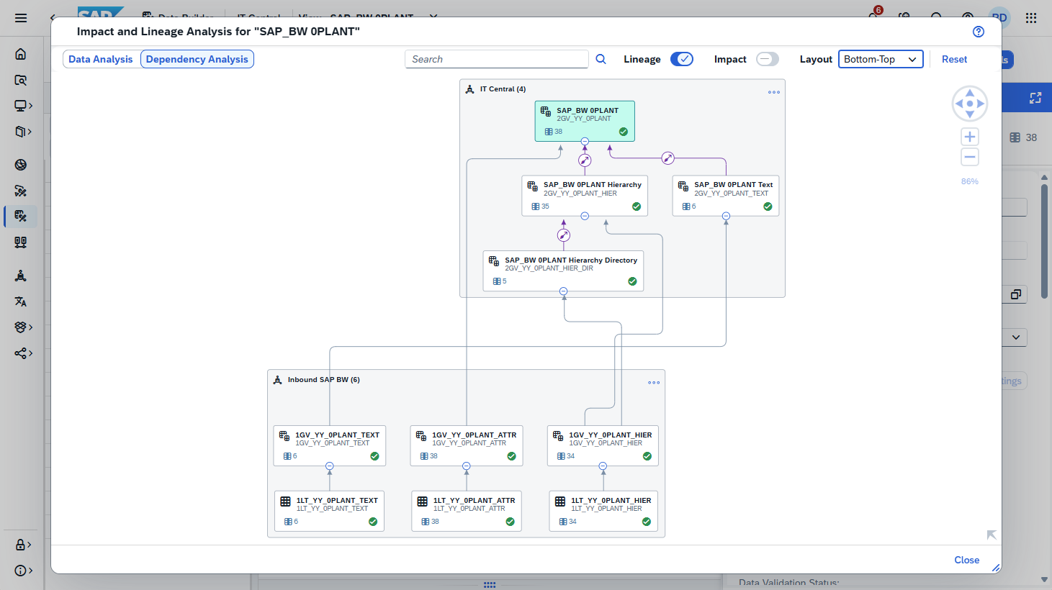Viewport: 1052px width, 590px height.
Task: Switch to the Dependency Analysis tab
Action: [x=197, y=59]
